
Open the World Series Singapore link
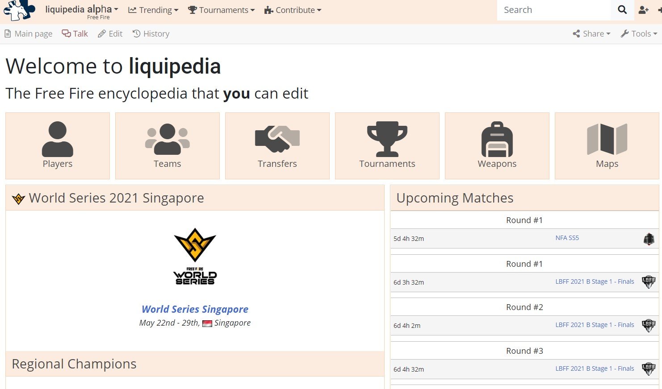(195, 309)
